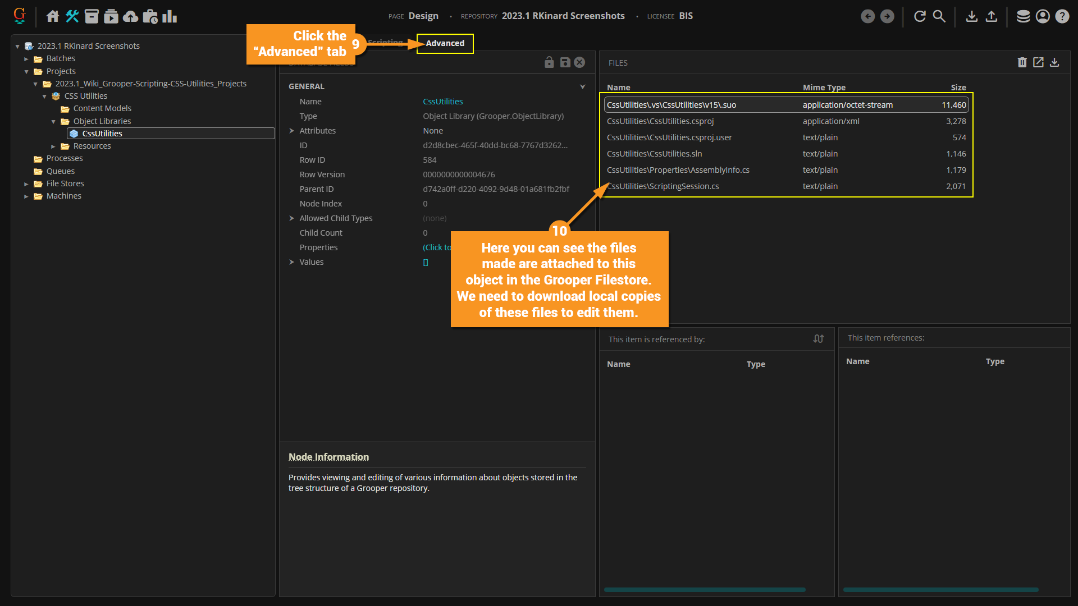Click horizontal scrollbar under referenced-by list

tap(704, 590)
